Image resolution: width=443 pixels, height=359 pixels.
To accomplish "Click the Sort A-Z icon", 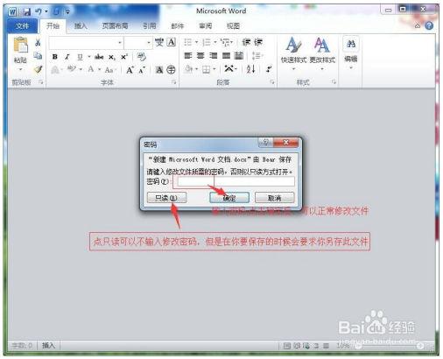I will (x=250, y=69).
